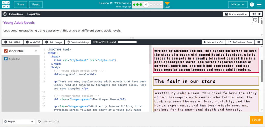The height and width of the screenshot is (127, 265).
Task: Play the instructions audio
Action: tap(259, 14)
